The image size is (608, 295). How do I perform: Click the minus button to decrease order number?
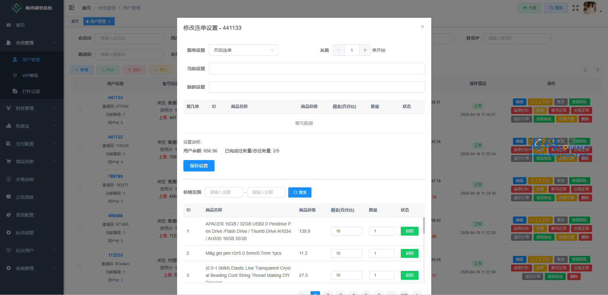point(338,50)
